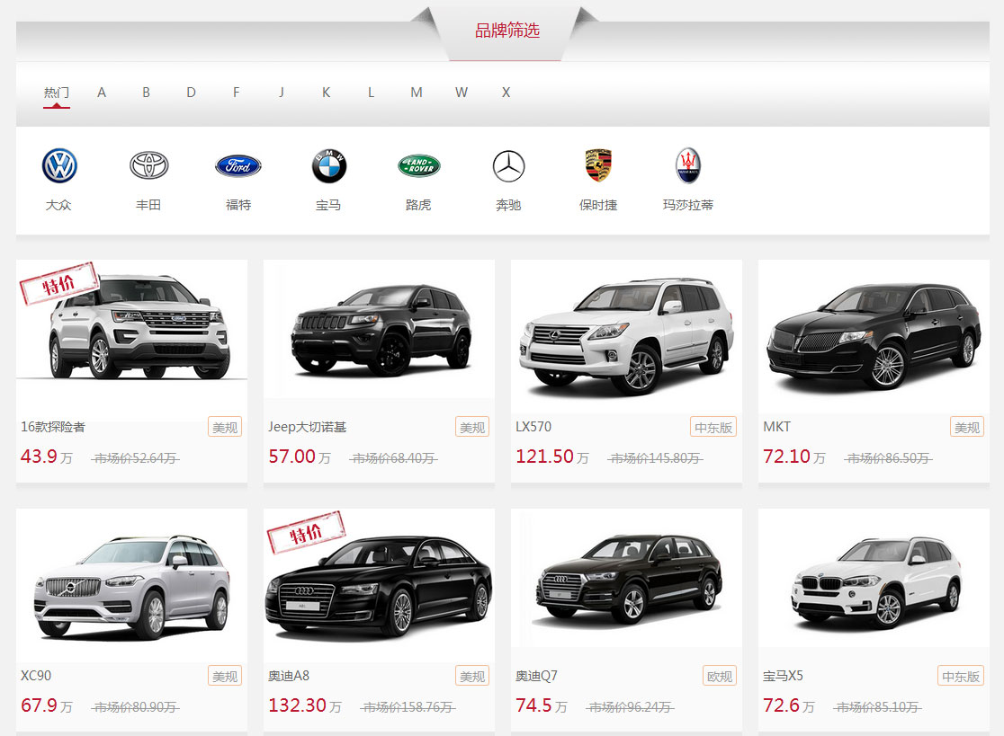Image resolution: width=1004 pixels, height=736 pixels.
Task: Choose the Toyota (丰田) brand logo
Action: 148,165
